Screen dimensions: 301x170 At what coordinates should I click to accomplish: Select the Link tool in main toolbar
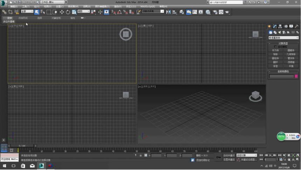[4, 12]
